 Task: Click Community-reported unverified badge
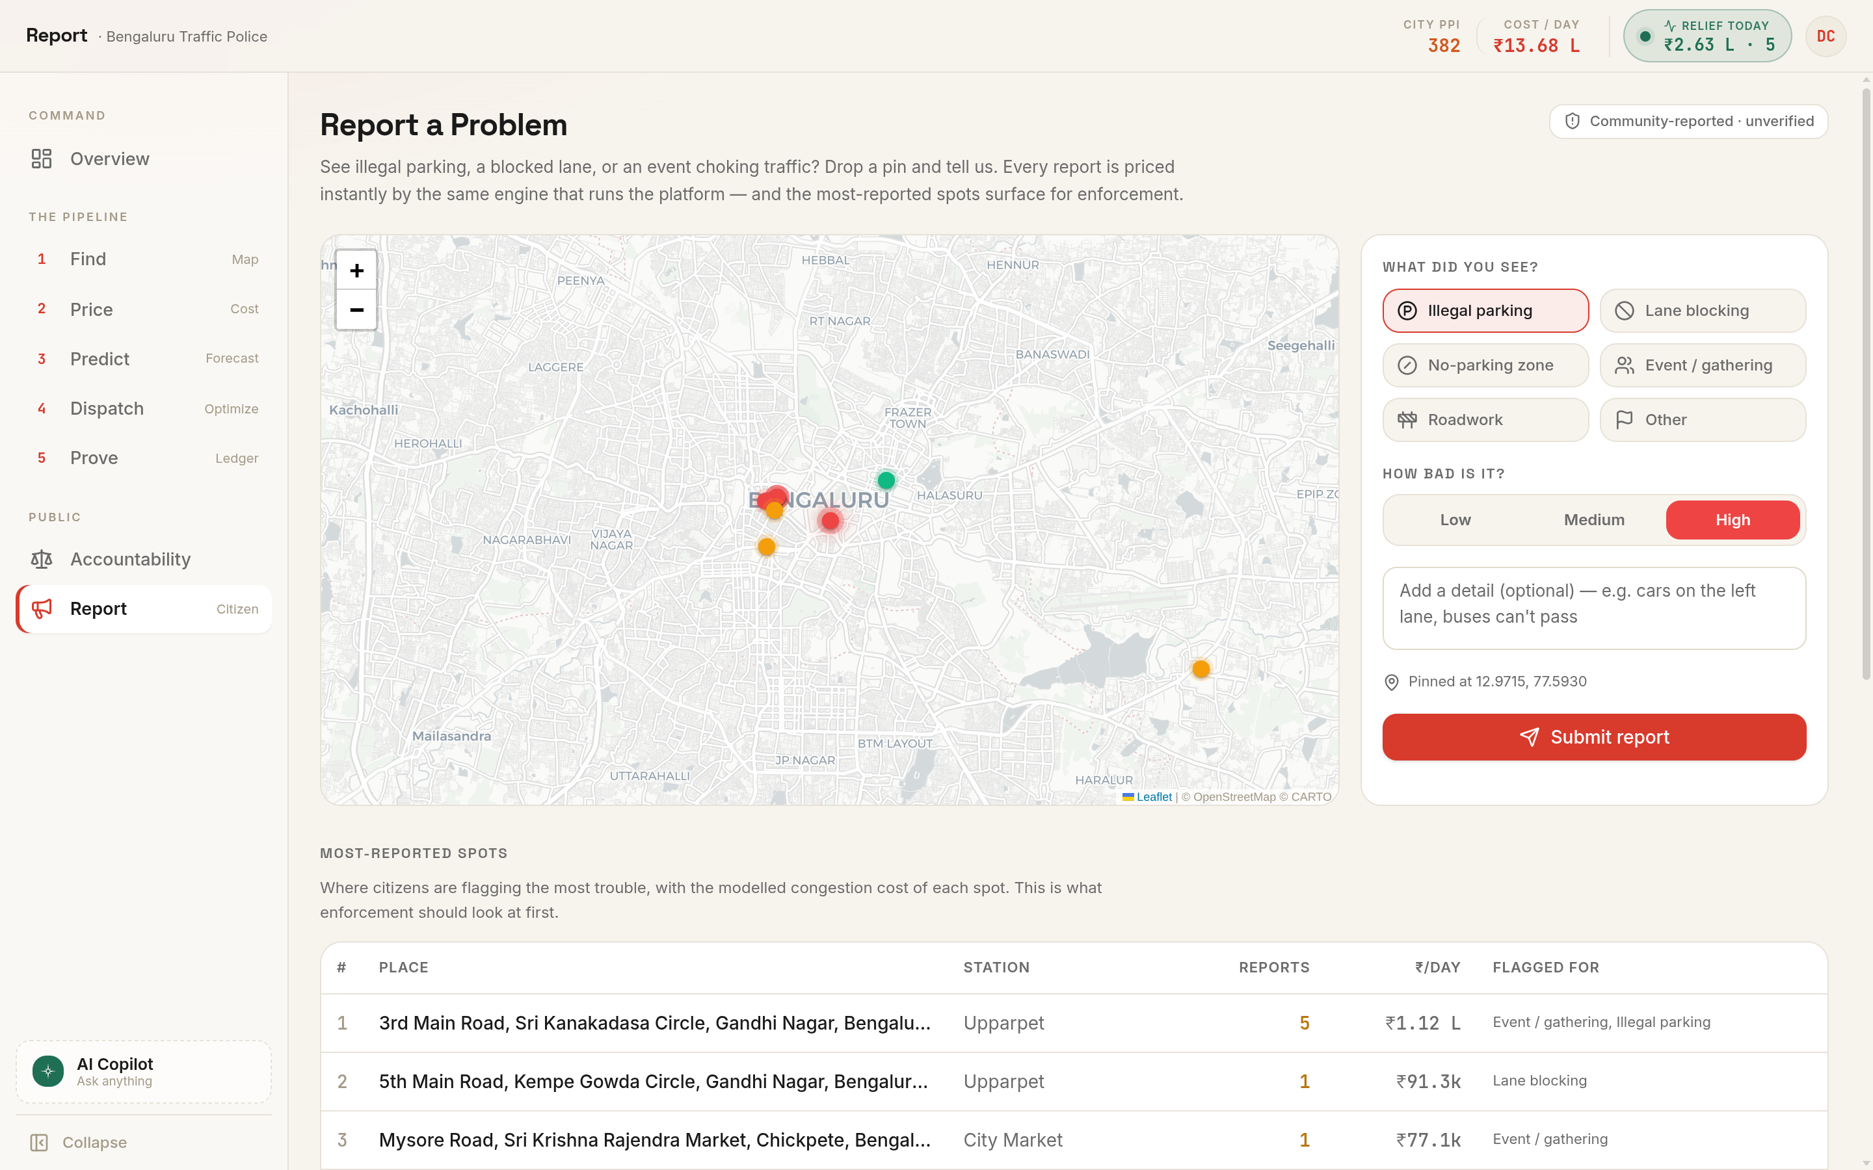click(1688, 121)
